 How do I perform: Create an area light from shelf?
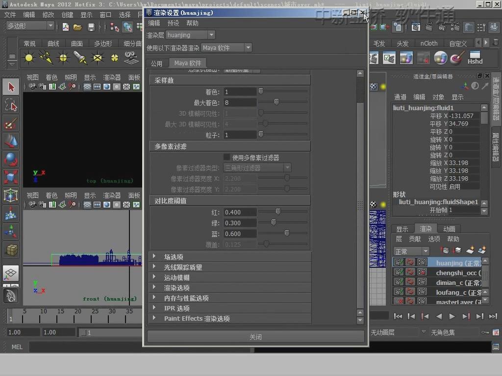[98, 58]
